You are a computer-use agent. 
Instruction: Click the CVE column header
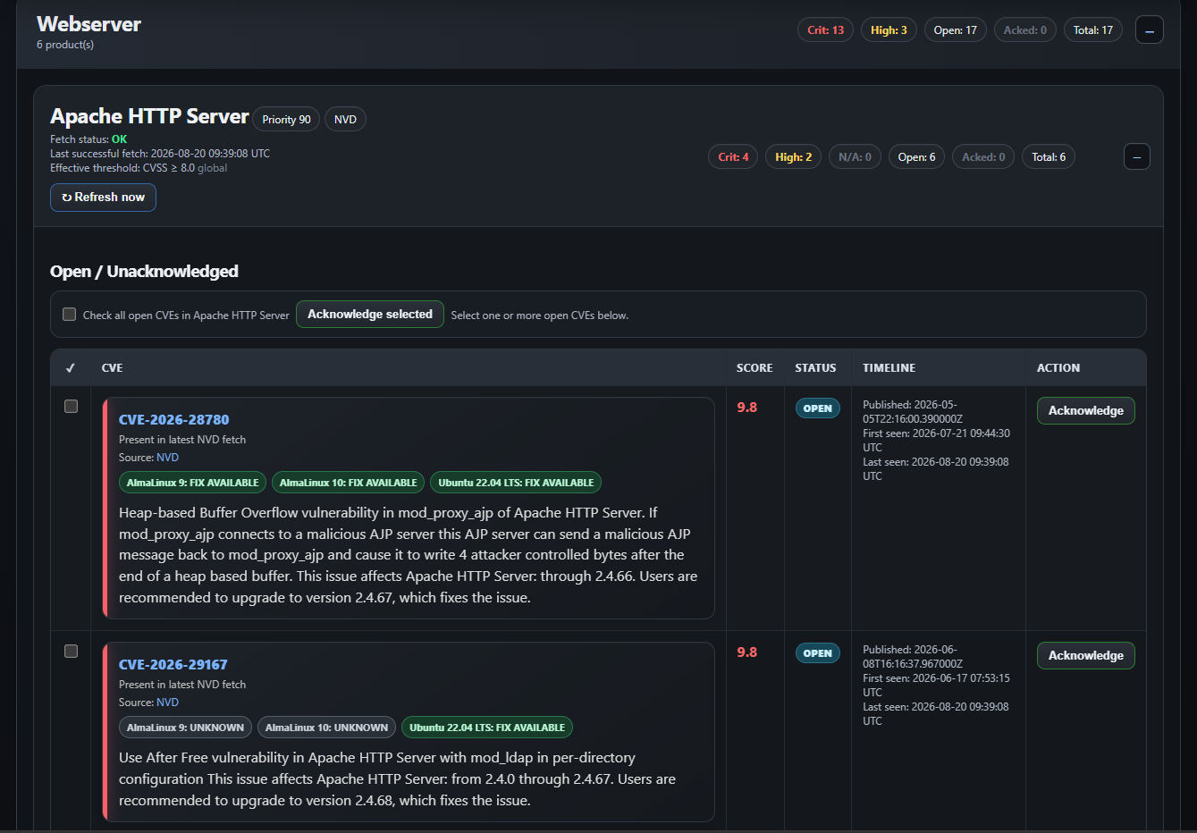[x=113, y=368]
